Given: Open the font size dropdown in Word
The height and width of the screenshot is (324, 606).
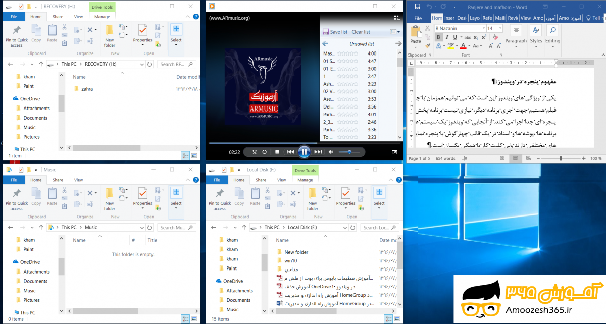Looking at the screenshot, I should coord(500,29).
